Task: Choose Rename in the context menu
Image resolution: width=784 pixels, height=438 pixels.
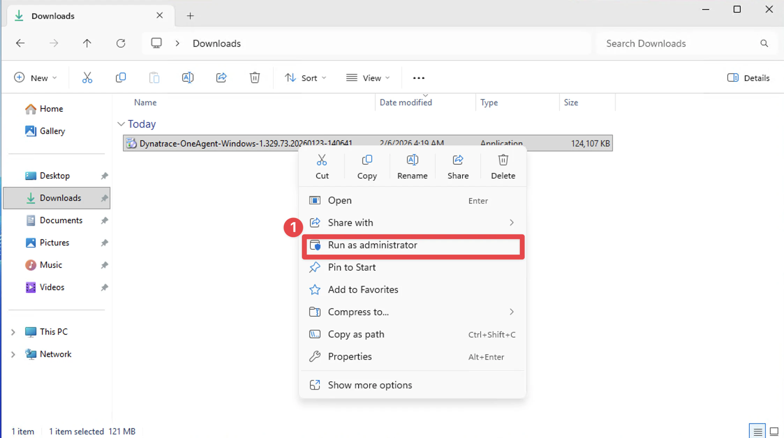Action: [x=412, y=167]
